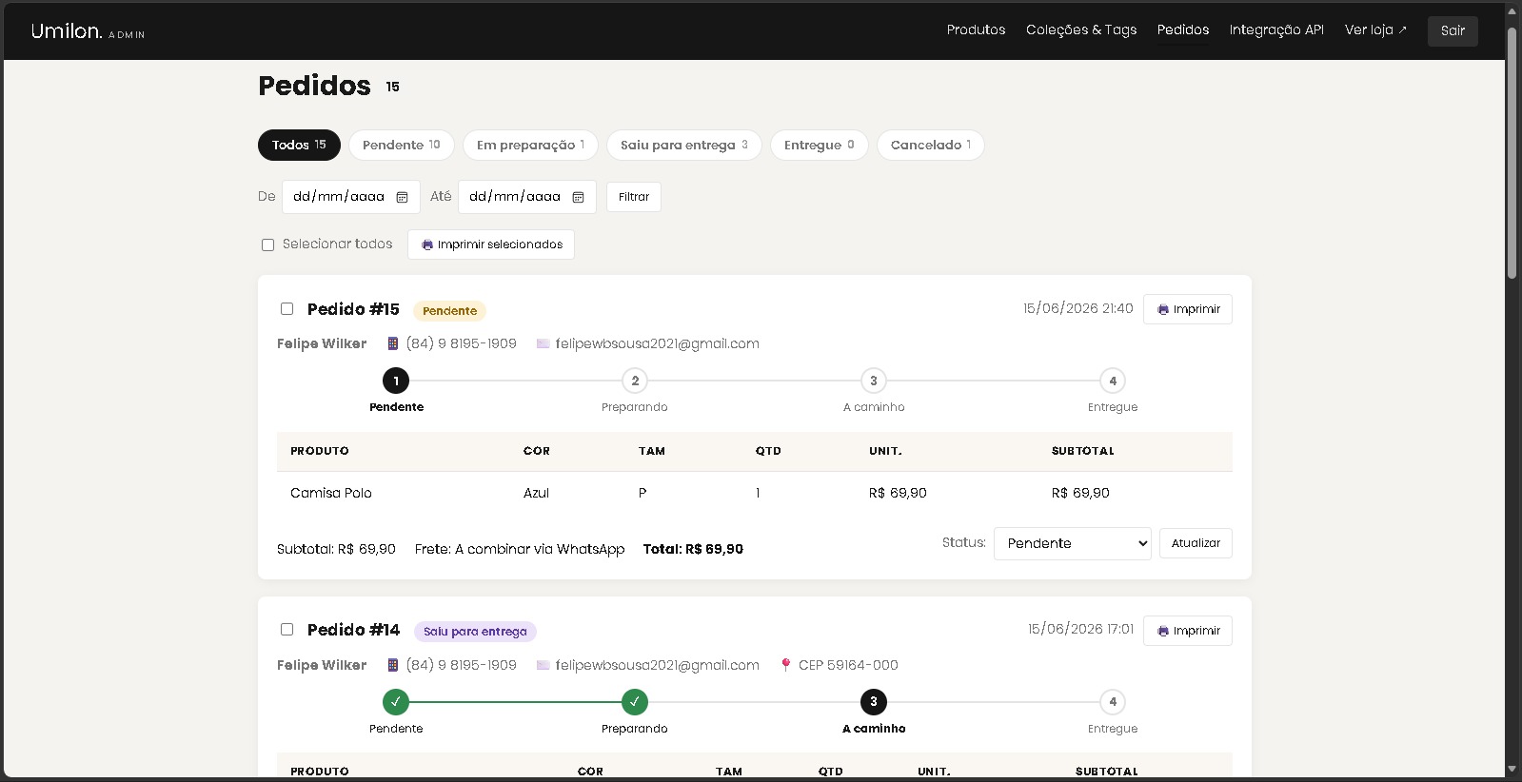Click step 1 Pendente circle in Pedido #15
This screenshot has width=1522, height=782.
pos(396,381)
